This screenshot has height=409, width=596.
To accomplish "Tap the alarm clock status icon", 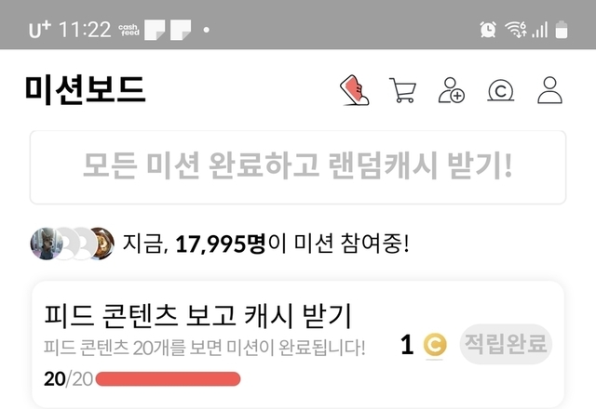I will 488,29.
